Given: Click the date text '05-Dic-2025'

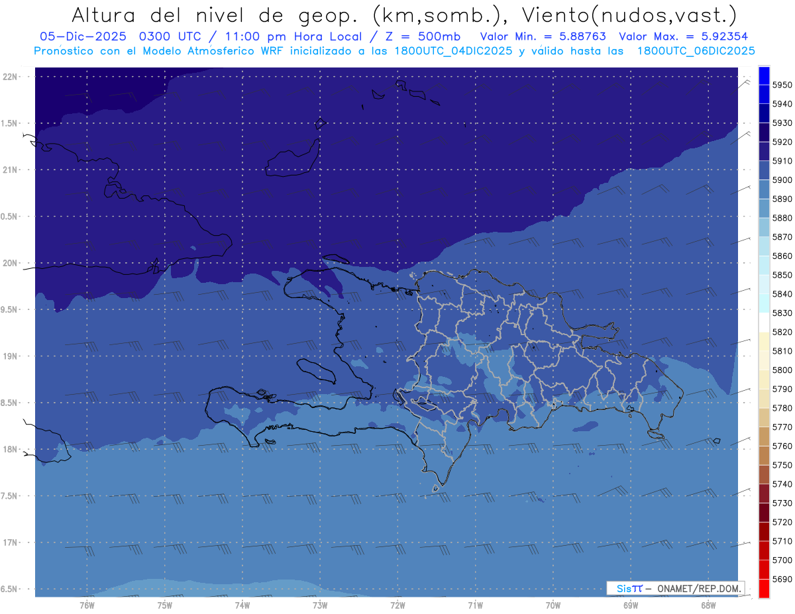Looking at the screenshot, I should click(x=83, y=36).
